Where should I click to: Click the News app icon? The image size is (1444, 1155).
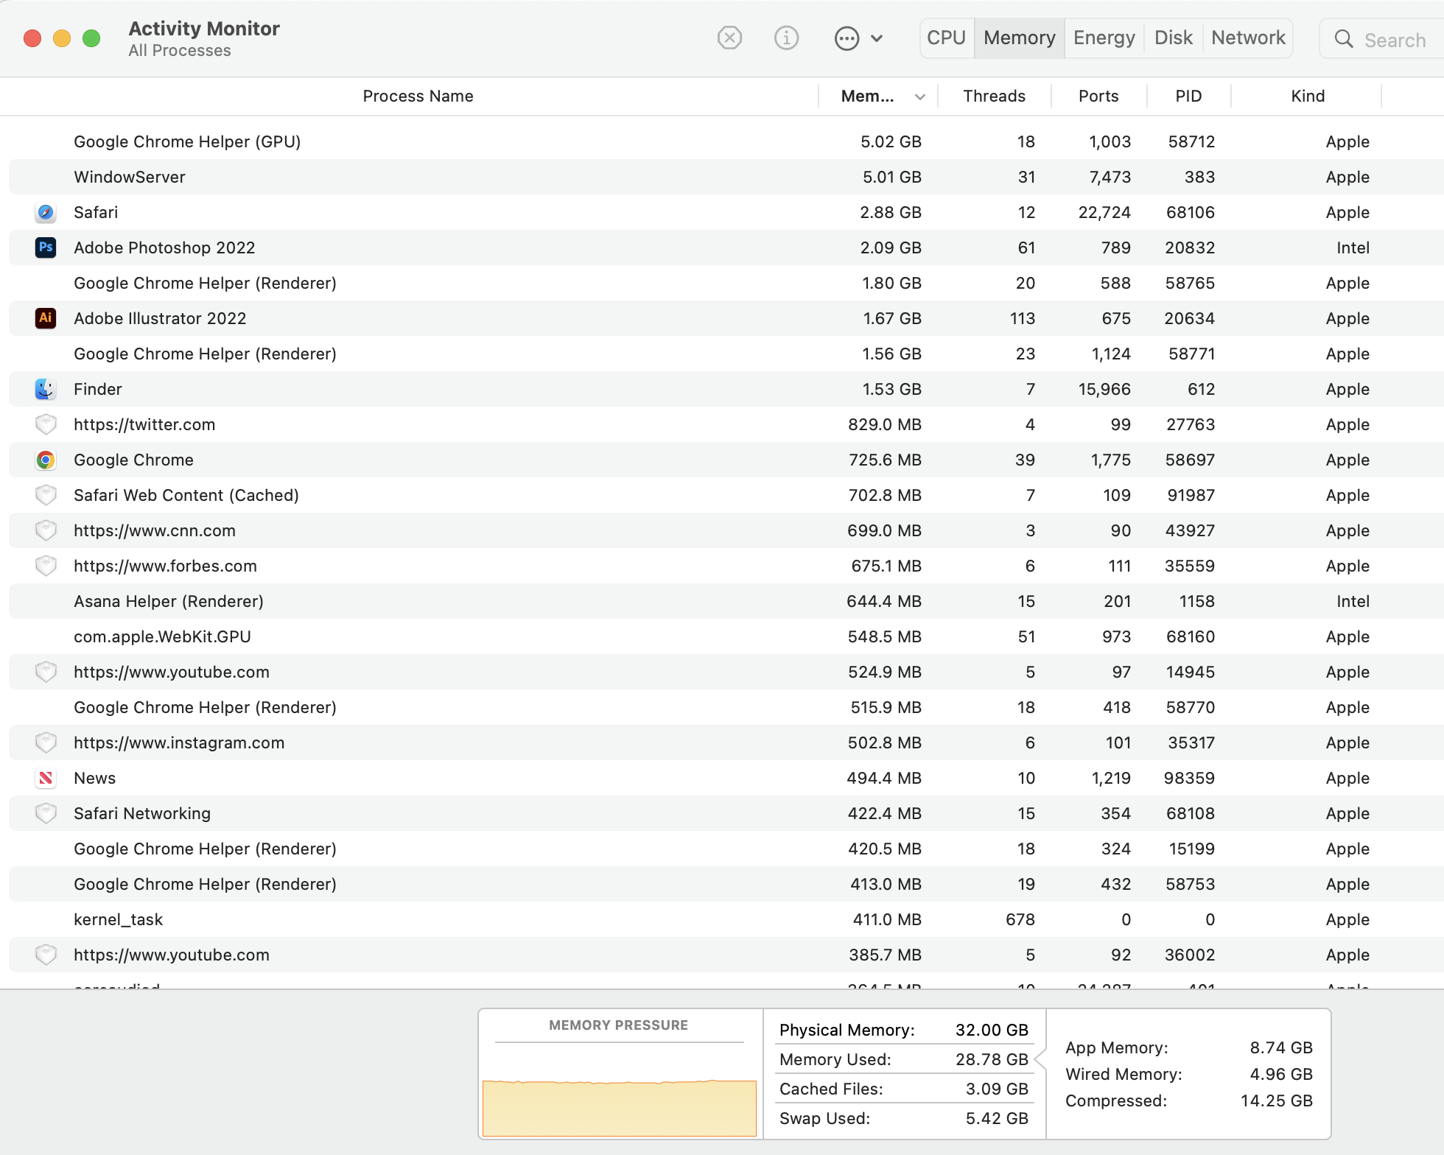click(x=46, y=778)
